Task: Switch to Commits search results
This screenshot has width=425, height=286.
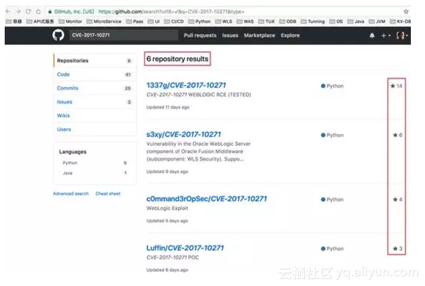Action: click(95, 88)
